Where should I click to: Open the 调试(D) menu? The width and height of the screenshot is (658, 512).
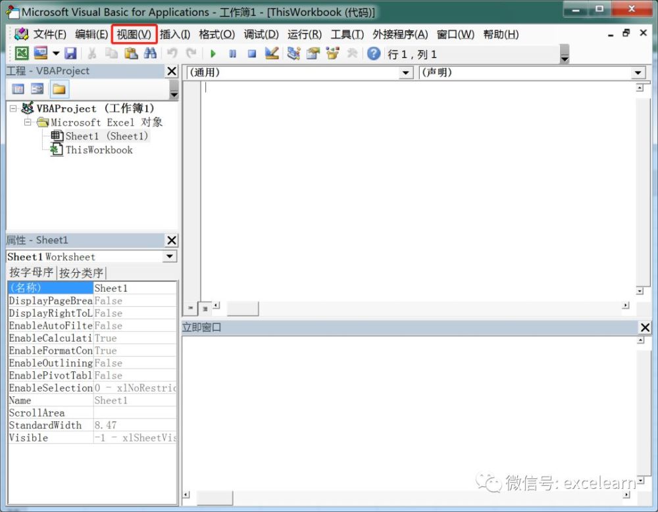coord(261,34)
